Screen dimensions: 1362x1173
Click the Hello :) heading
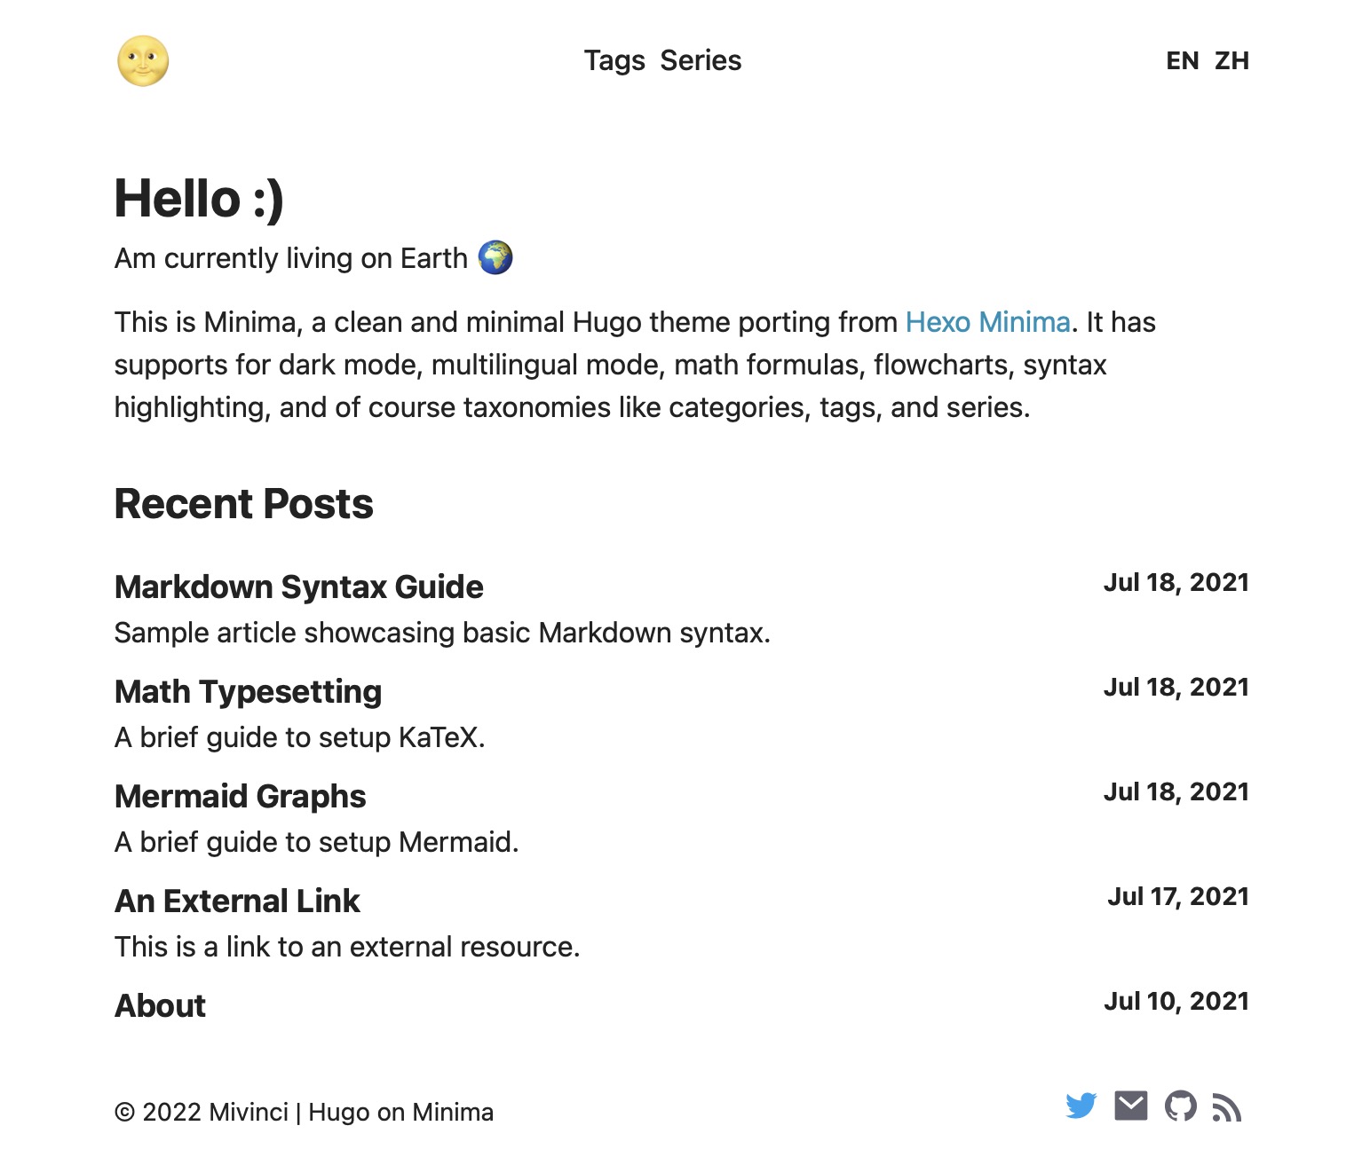tap(199, 198)
